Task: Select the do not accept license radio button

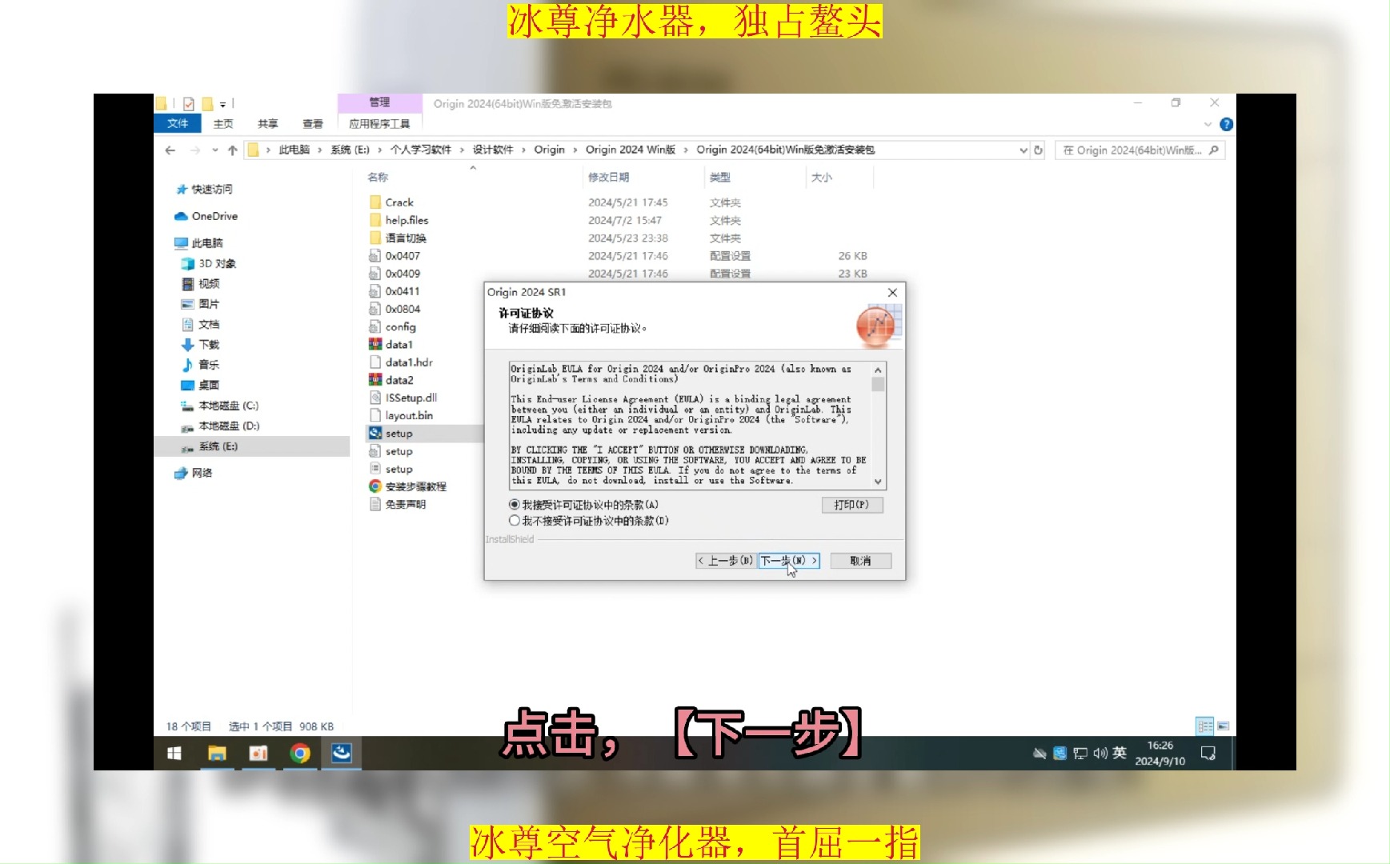Action: (x=514, y=521)
